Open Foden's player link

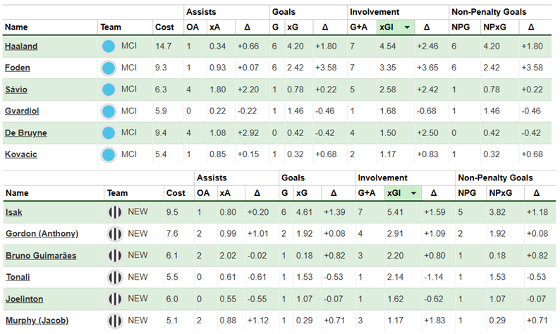pos(17,68)
